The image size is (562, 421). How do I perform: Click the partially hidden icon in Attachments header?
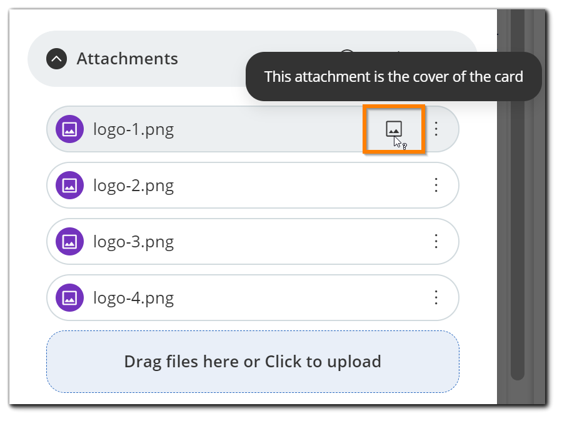[347, 51]
